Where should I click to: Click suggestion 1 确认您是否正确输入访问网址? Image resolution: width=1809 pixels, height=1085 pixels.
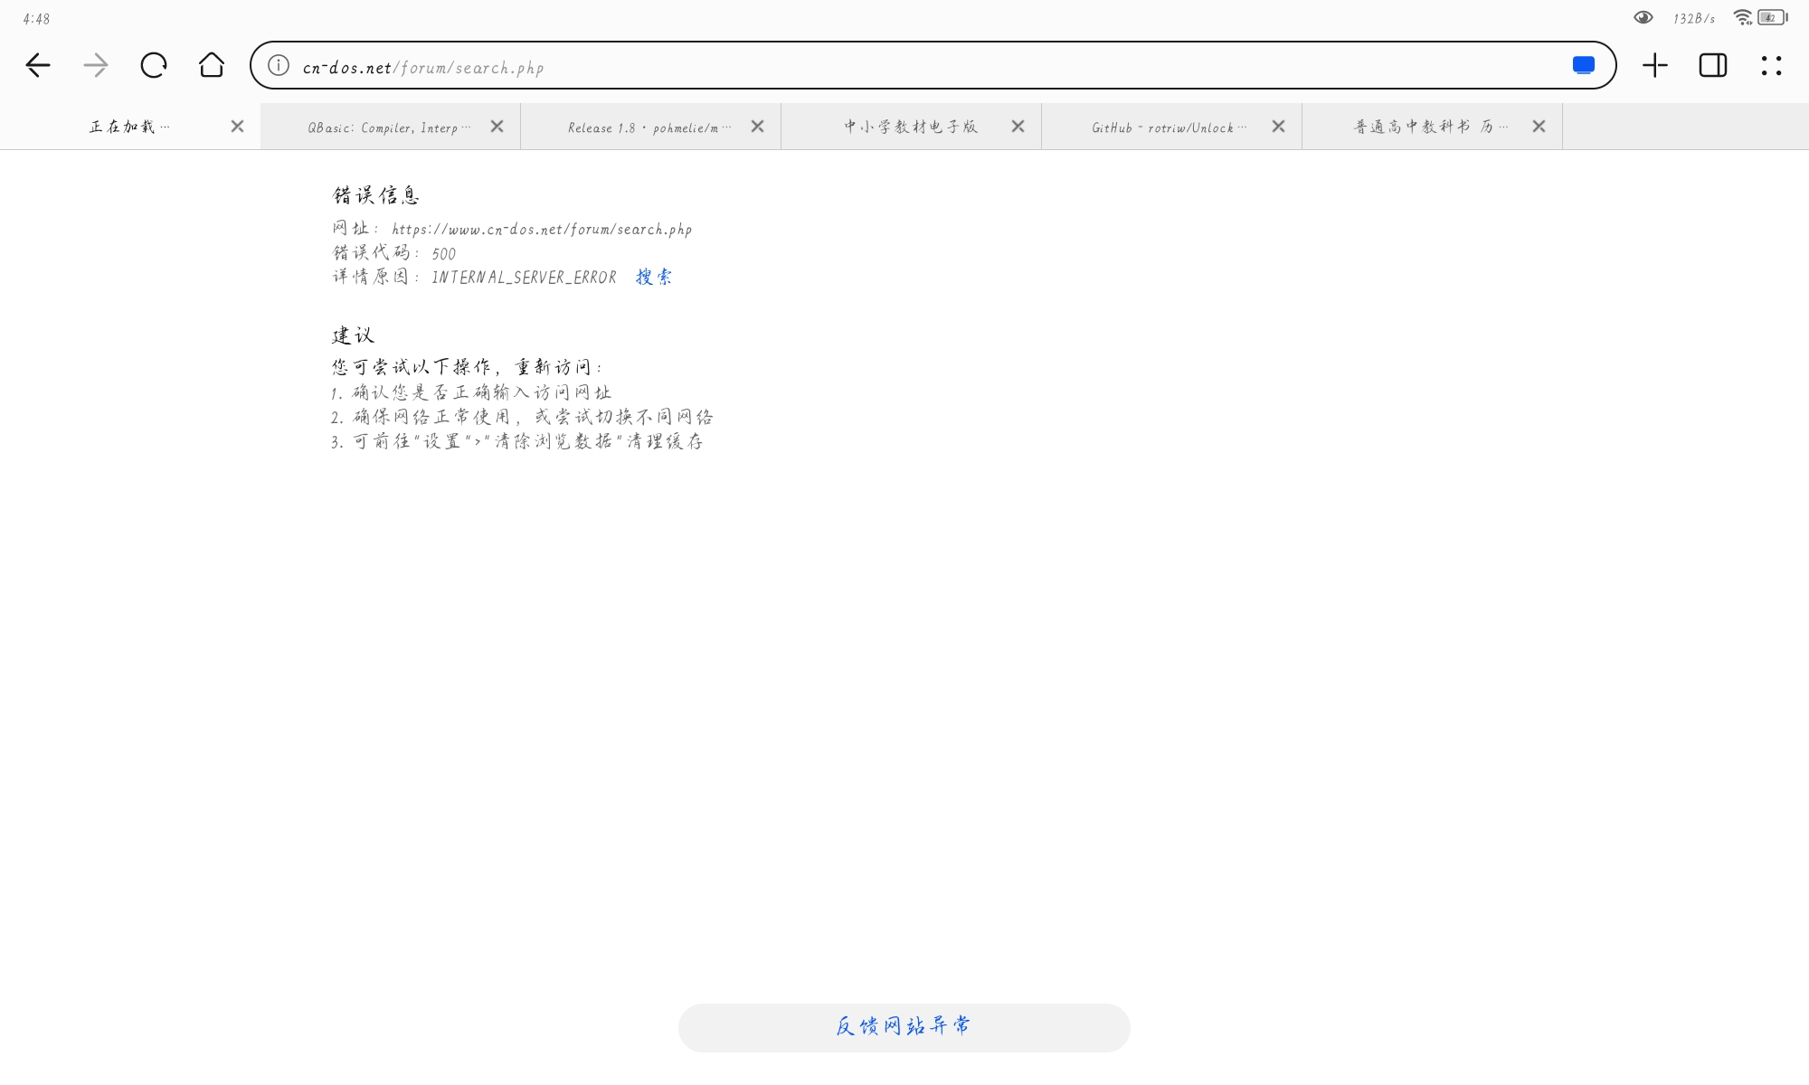point(471,392)
